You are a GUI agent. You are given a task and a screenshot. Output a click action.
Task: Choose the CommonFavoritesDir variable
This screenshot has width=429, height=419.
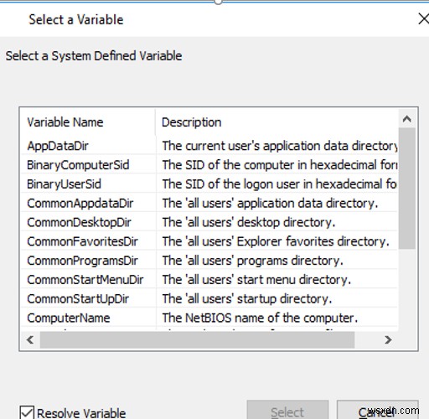(209, 241)
